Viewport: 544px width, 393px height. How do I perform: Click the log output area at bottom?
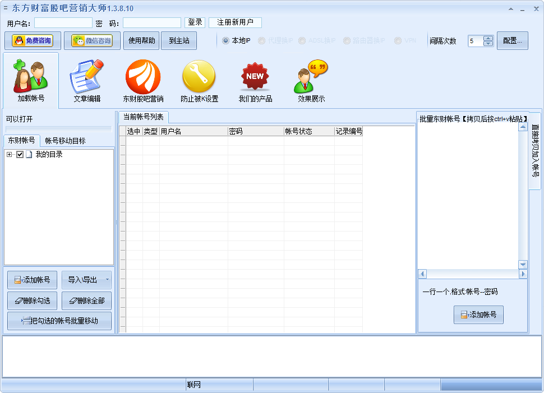(x=271, y=356)
